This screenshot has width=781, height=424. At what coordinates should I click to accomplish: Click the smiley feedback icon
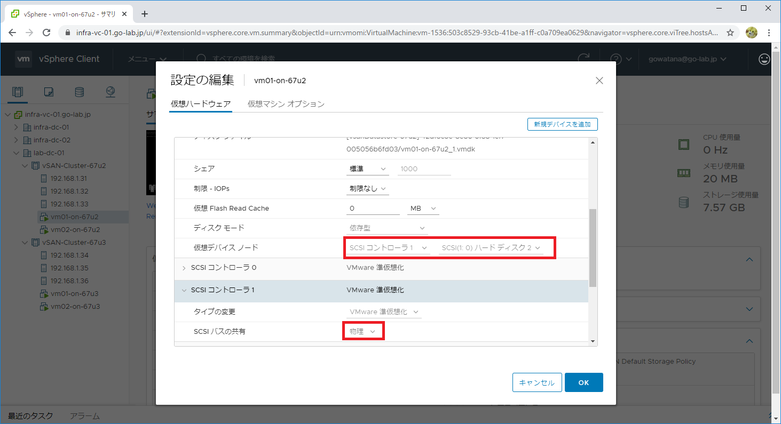tap(764, 59)
